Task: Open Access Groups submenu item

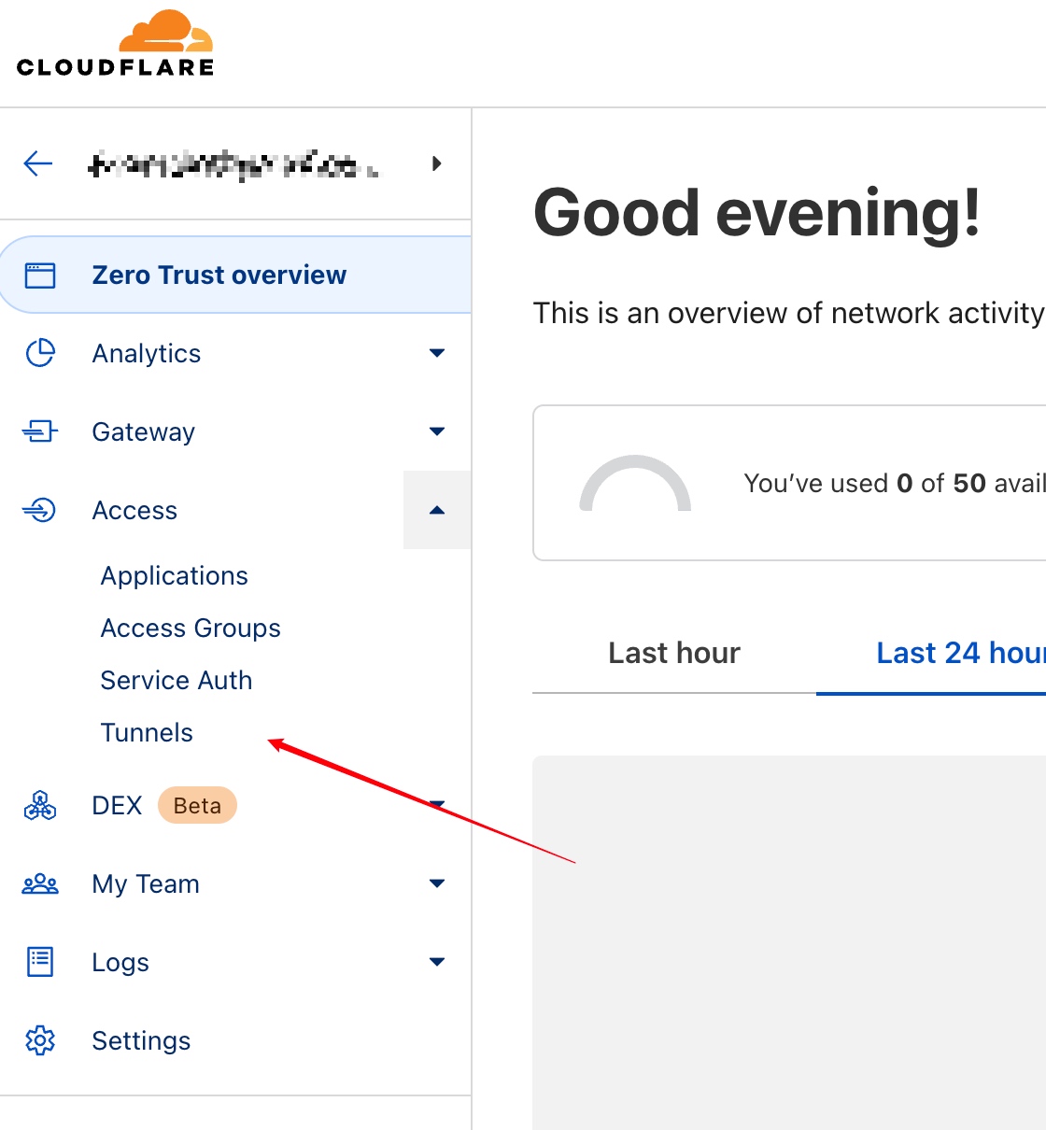Action: [x=191, y=629]
